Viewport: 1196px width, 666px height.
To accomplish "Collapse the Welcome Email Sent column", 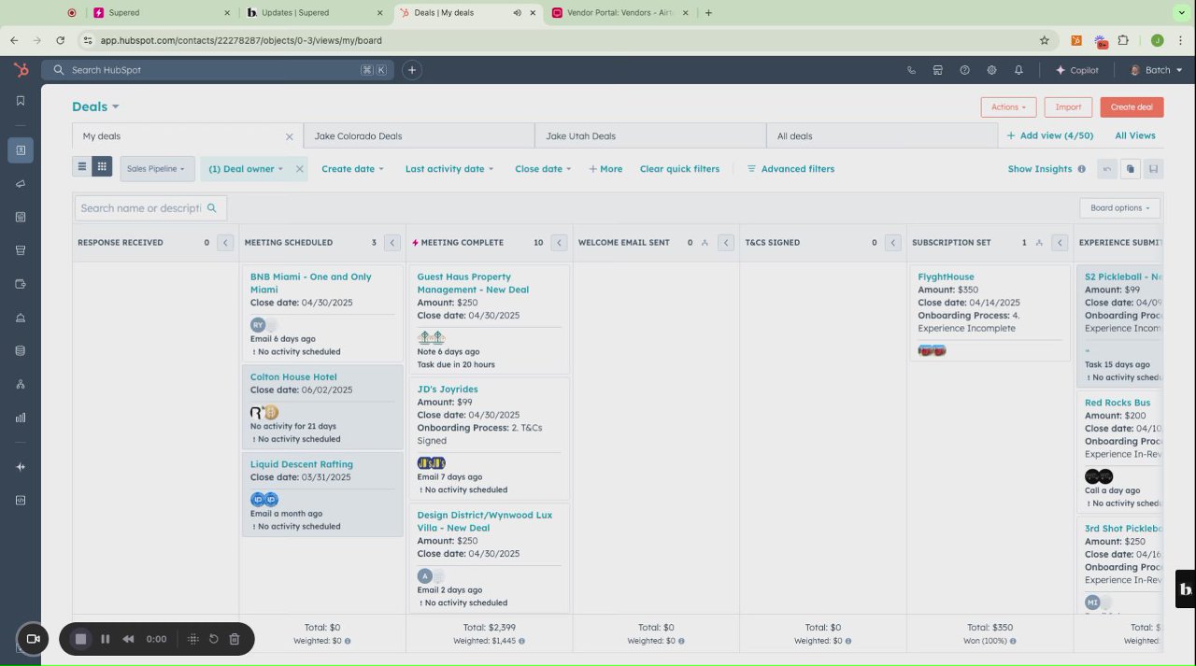I will click(726, 243).
